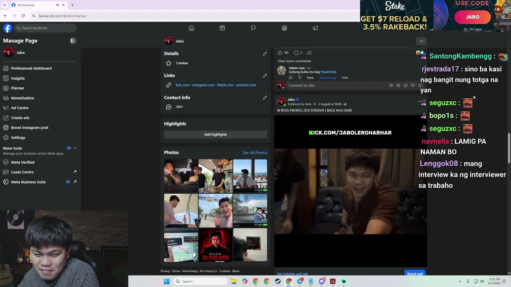511x287 pixels.
Task: Go to the Facebook Home feed icon
Action: [191, 28]
